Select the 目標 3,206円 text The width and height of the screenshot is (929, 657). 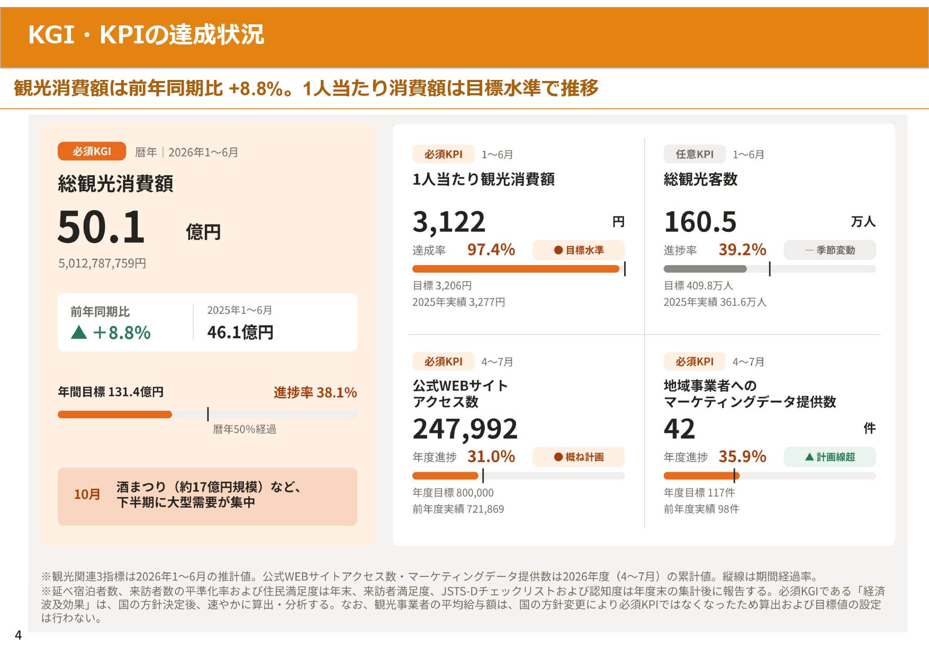coord(442,285)
